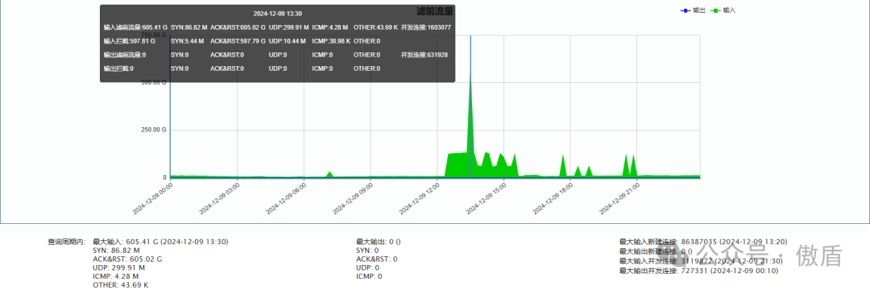This screenshot has height=290, width=870.
Task: Click 并发连接:631928 in the tooltip
Action: pos(425,55)
